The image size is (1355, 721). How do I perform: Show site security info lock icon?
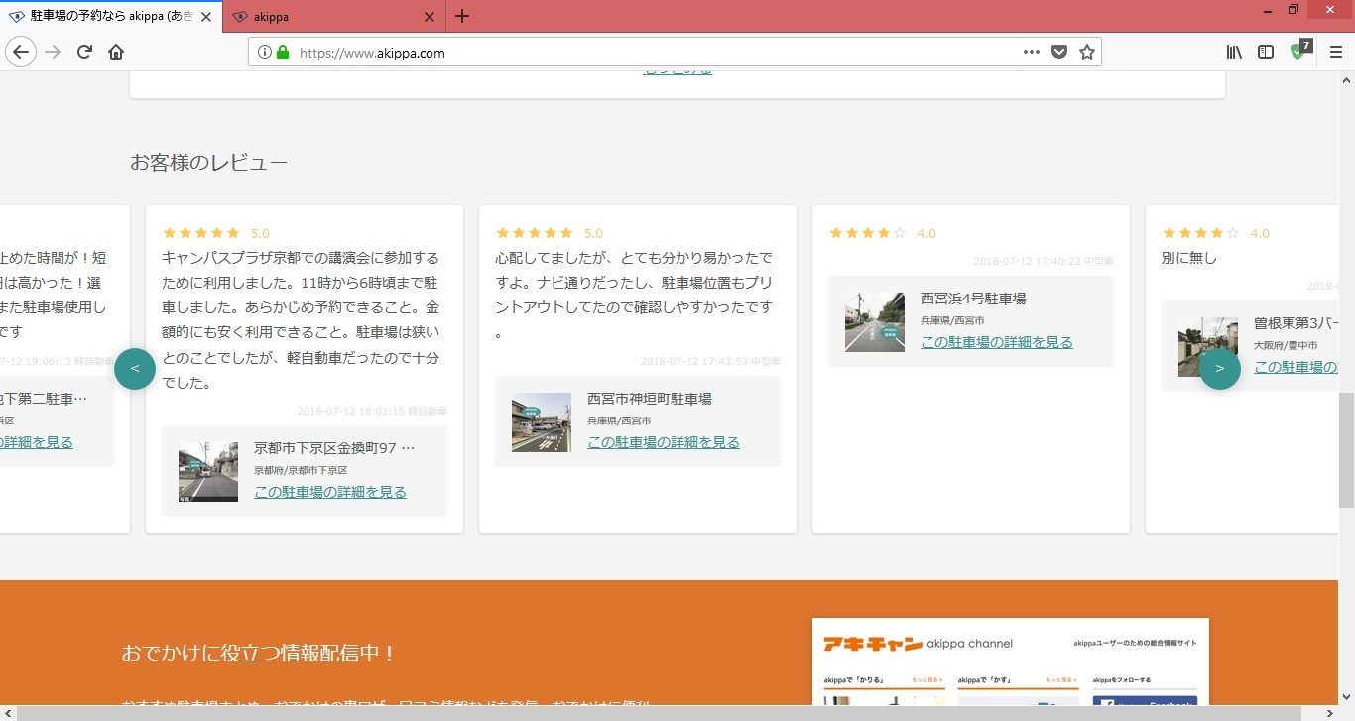(x=283, y=52)
